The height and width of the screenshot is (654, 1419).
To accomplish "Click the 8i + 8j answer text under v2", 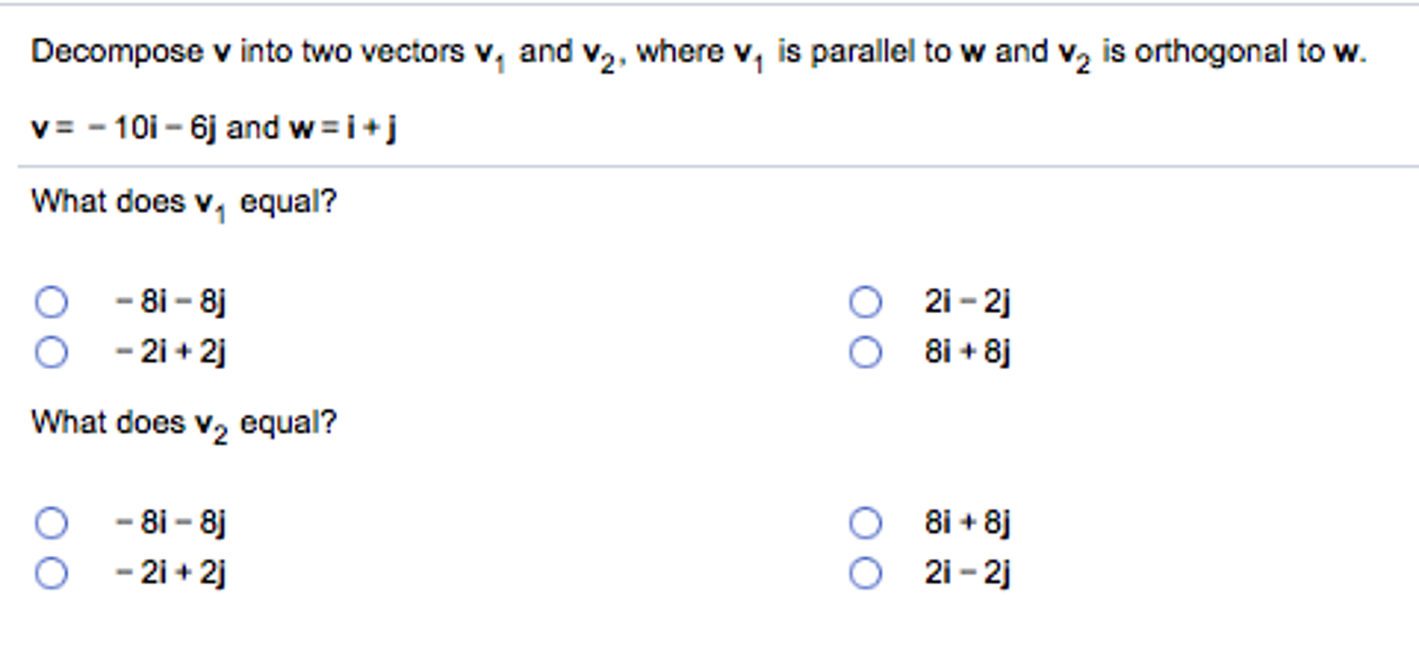I will 967,522.
